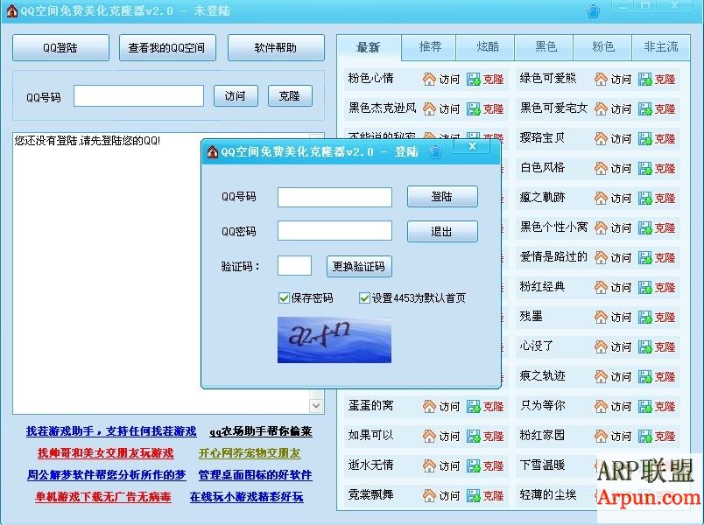This screenshot has width=704, height=525.
Task: Click the clone save icon for 绿色可爱熊
Action: pyautogui.click(x=644, y=80)
